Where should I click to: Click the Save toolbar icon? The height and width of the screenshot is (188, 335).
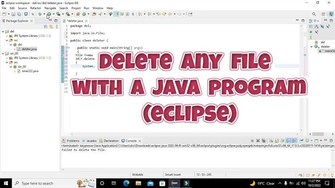point(13,14)
